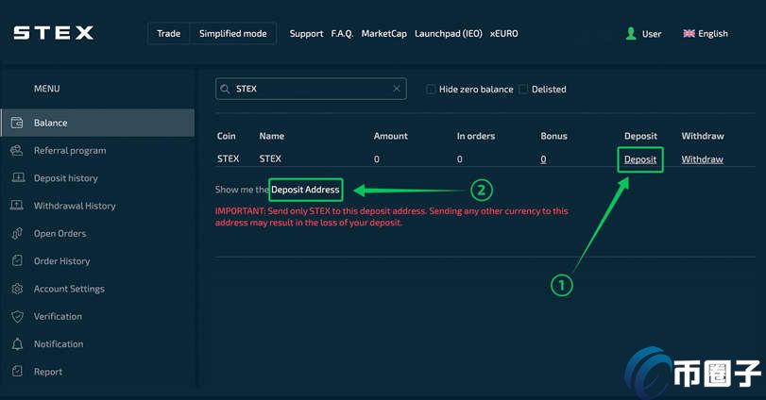Click the MENU heading in sidebar
The width and height of the screenshot is (766, 400).
[x=47, y=89]
